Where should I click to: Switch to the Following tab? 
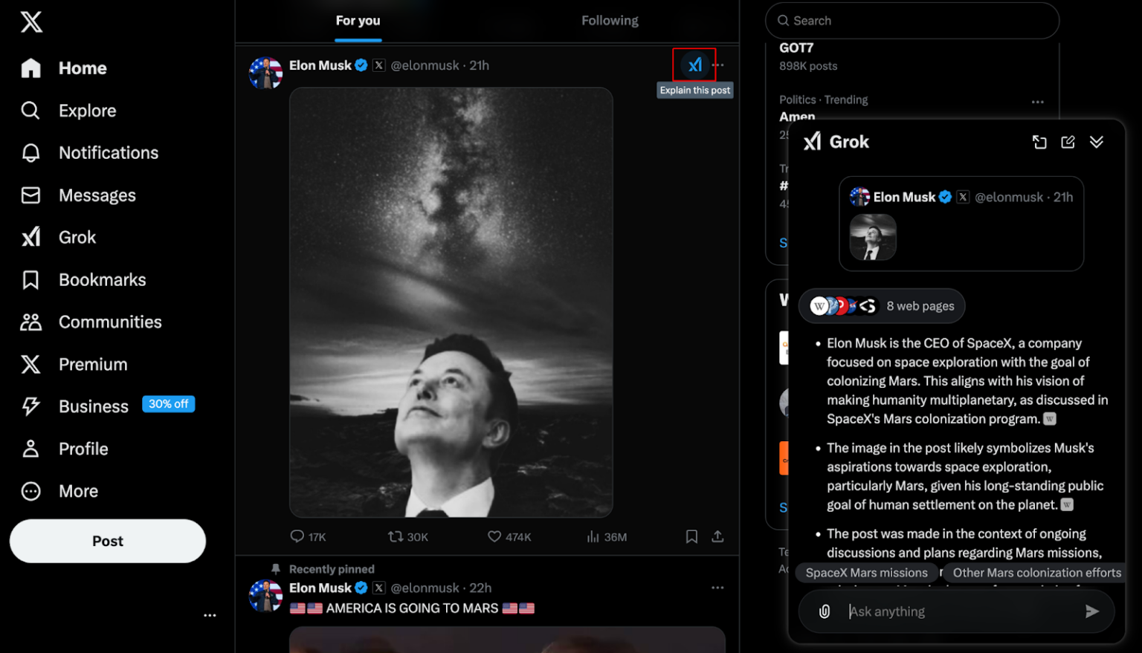point(610,20)
